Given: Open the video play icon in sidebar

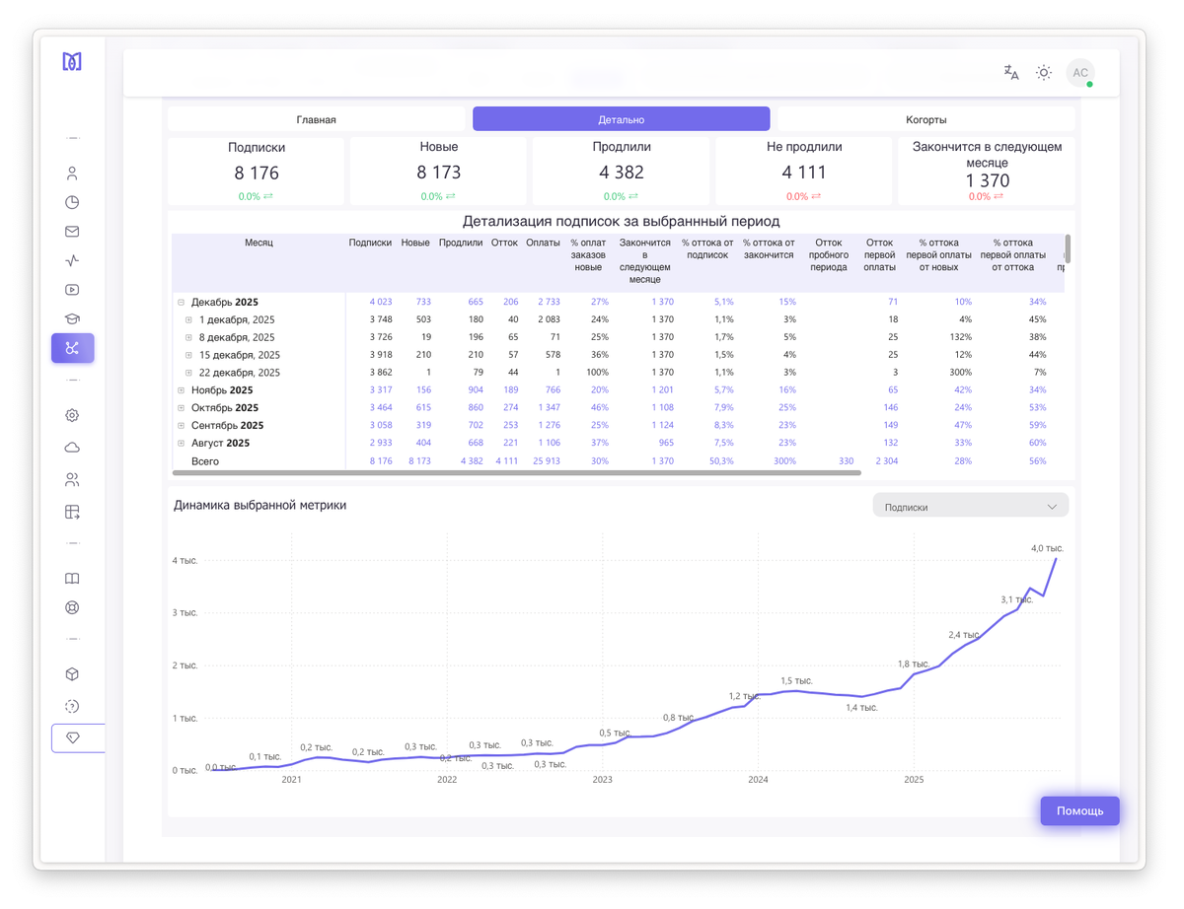Looking at the screenshot, I should (72, 290).
